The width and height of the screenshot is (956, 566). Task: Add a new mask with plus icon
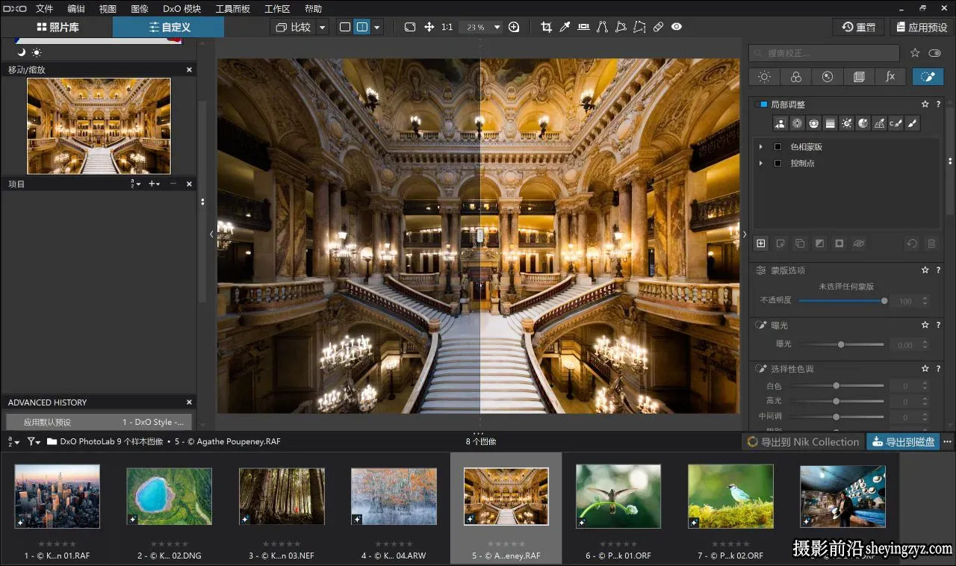[761, 243]
